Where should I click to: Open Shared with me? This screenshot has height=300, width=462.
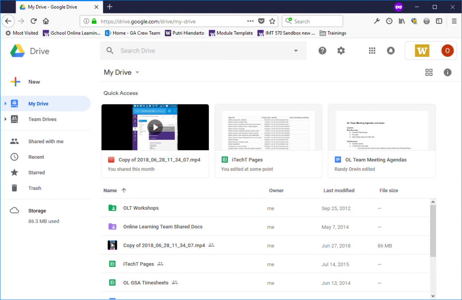(46, 142)
